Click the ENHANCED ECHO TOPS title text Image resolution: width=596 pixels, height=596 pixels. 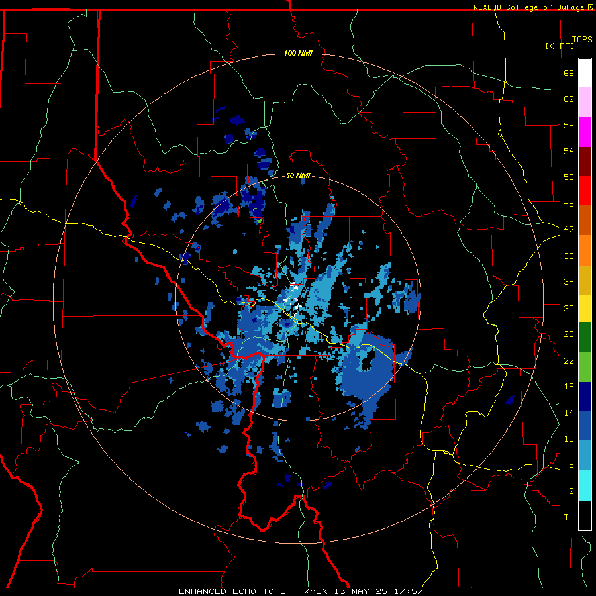(232, 591)
